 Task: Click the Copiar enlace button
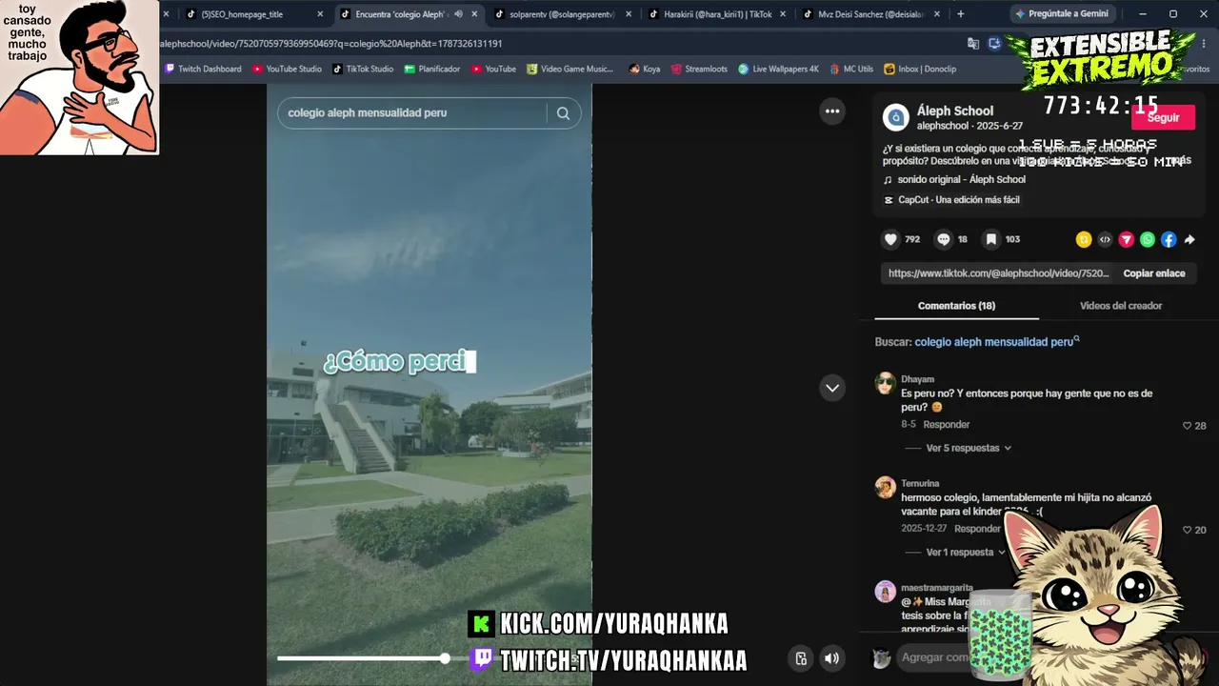pos(1154,273)
